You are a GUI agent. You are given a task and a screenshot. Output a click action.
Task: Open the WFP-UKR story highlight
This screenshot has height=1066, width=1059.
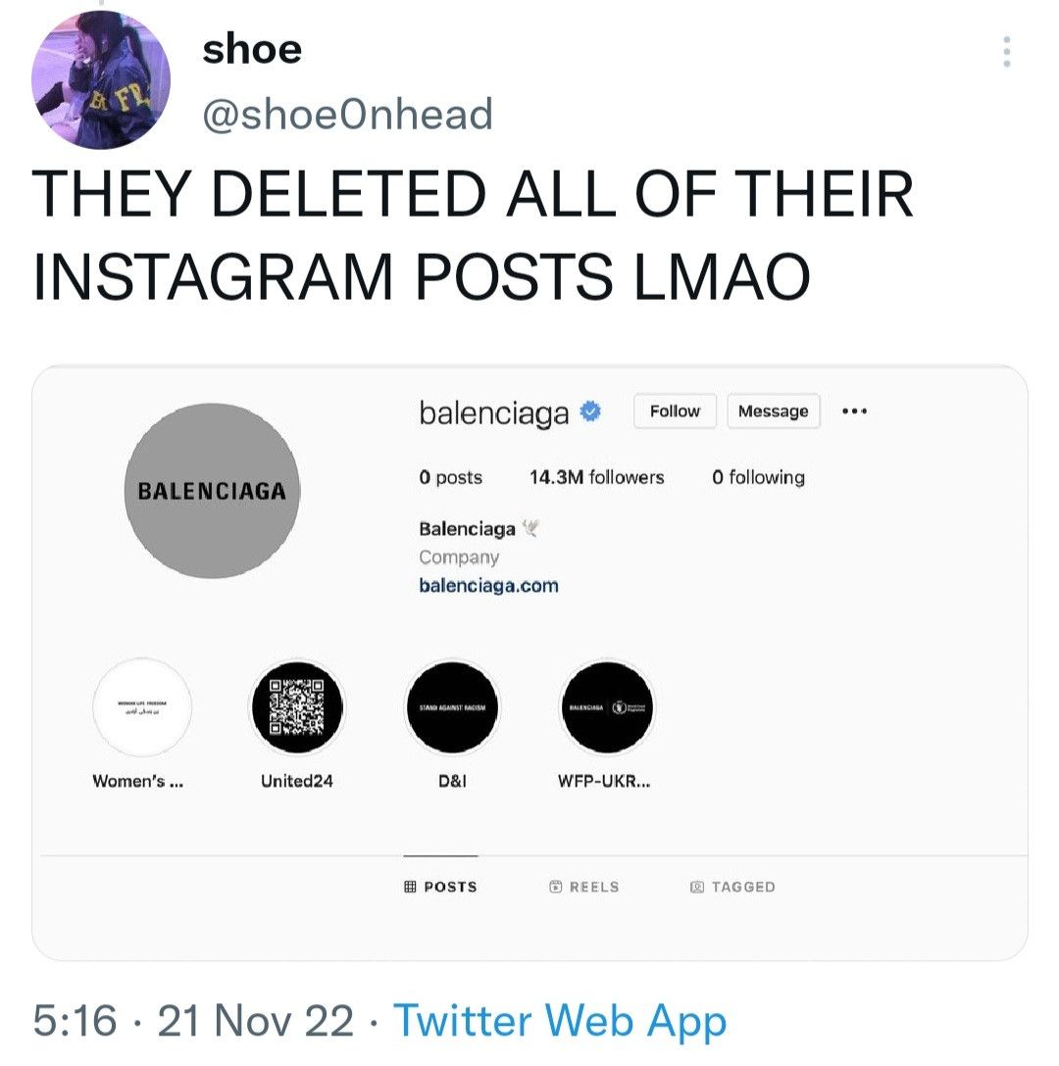[x=607, y=707]
